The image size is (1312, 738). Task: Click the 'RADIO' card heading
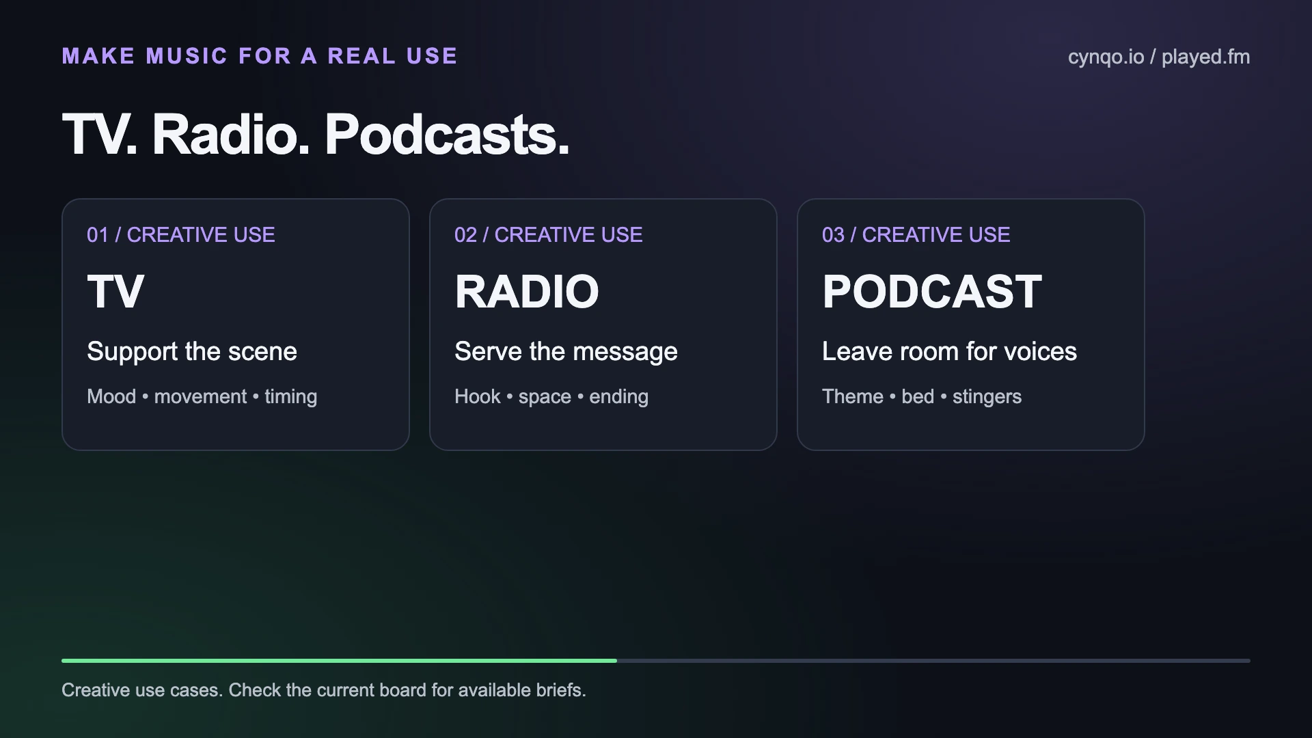pyautogui.click(x=527, y=292)
